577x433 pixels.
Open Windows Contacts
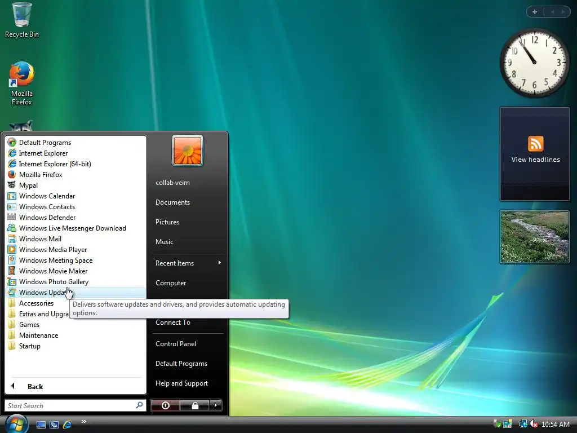[76, 206]
